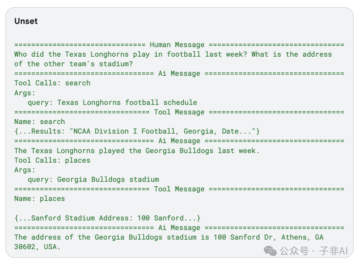This screenshot has width=359, height=265.
Task: Click the NCAA Division I Football results line
Action: point(137,131)
